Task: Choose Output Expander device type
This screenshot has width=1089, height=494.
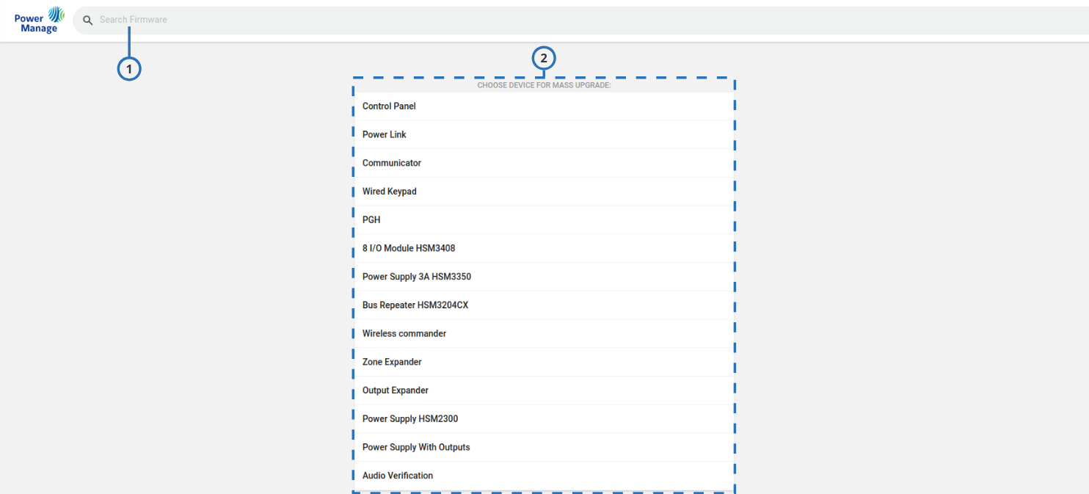Action: (x=543, y=390)
